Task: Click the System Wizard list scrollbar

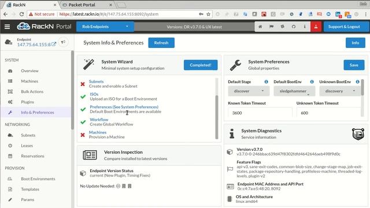Action: pos(217,117)
